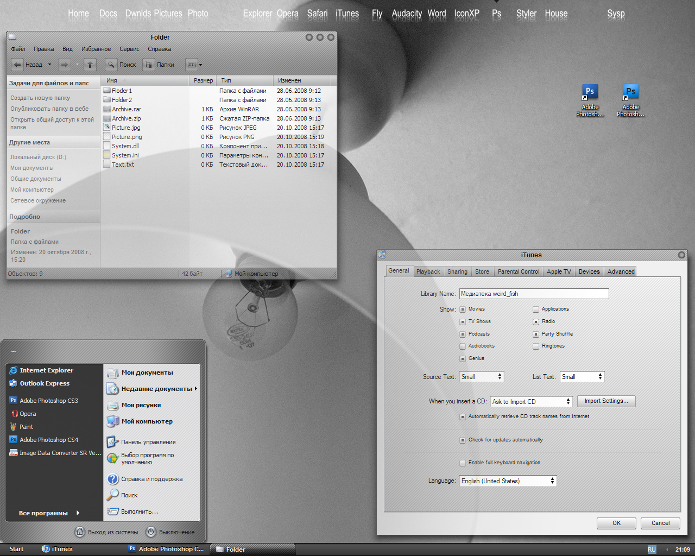The width and height of the screenshot is (695, 556).
Task: Click Cancel in iTunes preferences
Action: (x=661, y=523)
